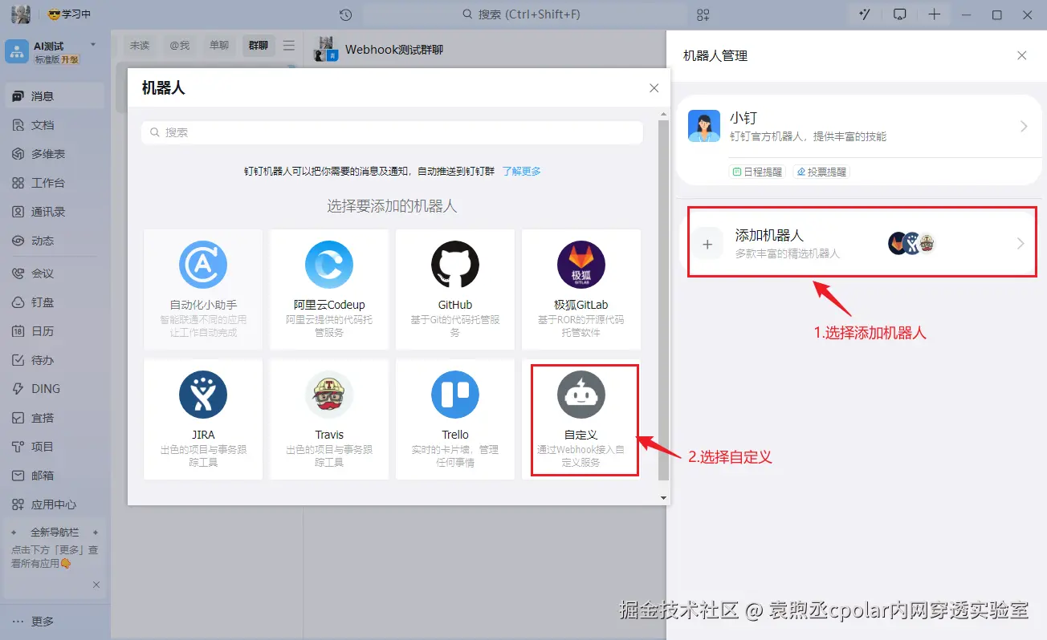Screen dimensions: 1047x640
Task: Select the 自定义 custom webhook robot
Action: pos(581,419)
